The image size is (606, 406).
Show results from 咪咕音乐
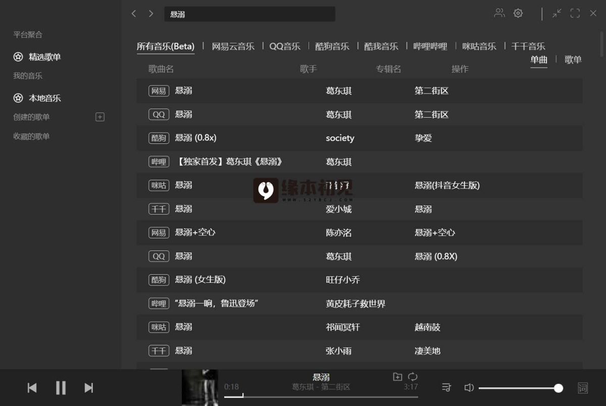pos(479,46)
